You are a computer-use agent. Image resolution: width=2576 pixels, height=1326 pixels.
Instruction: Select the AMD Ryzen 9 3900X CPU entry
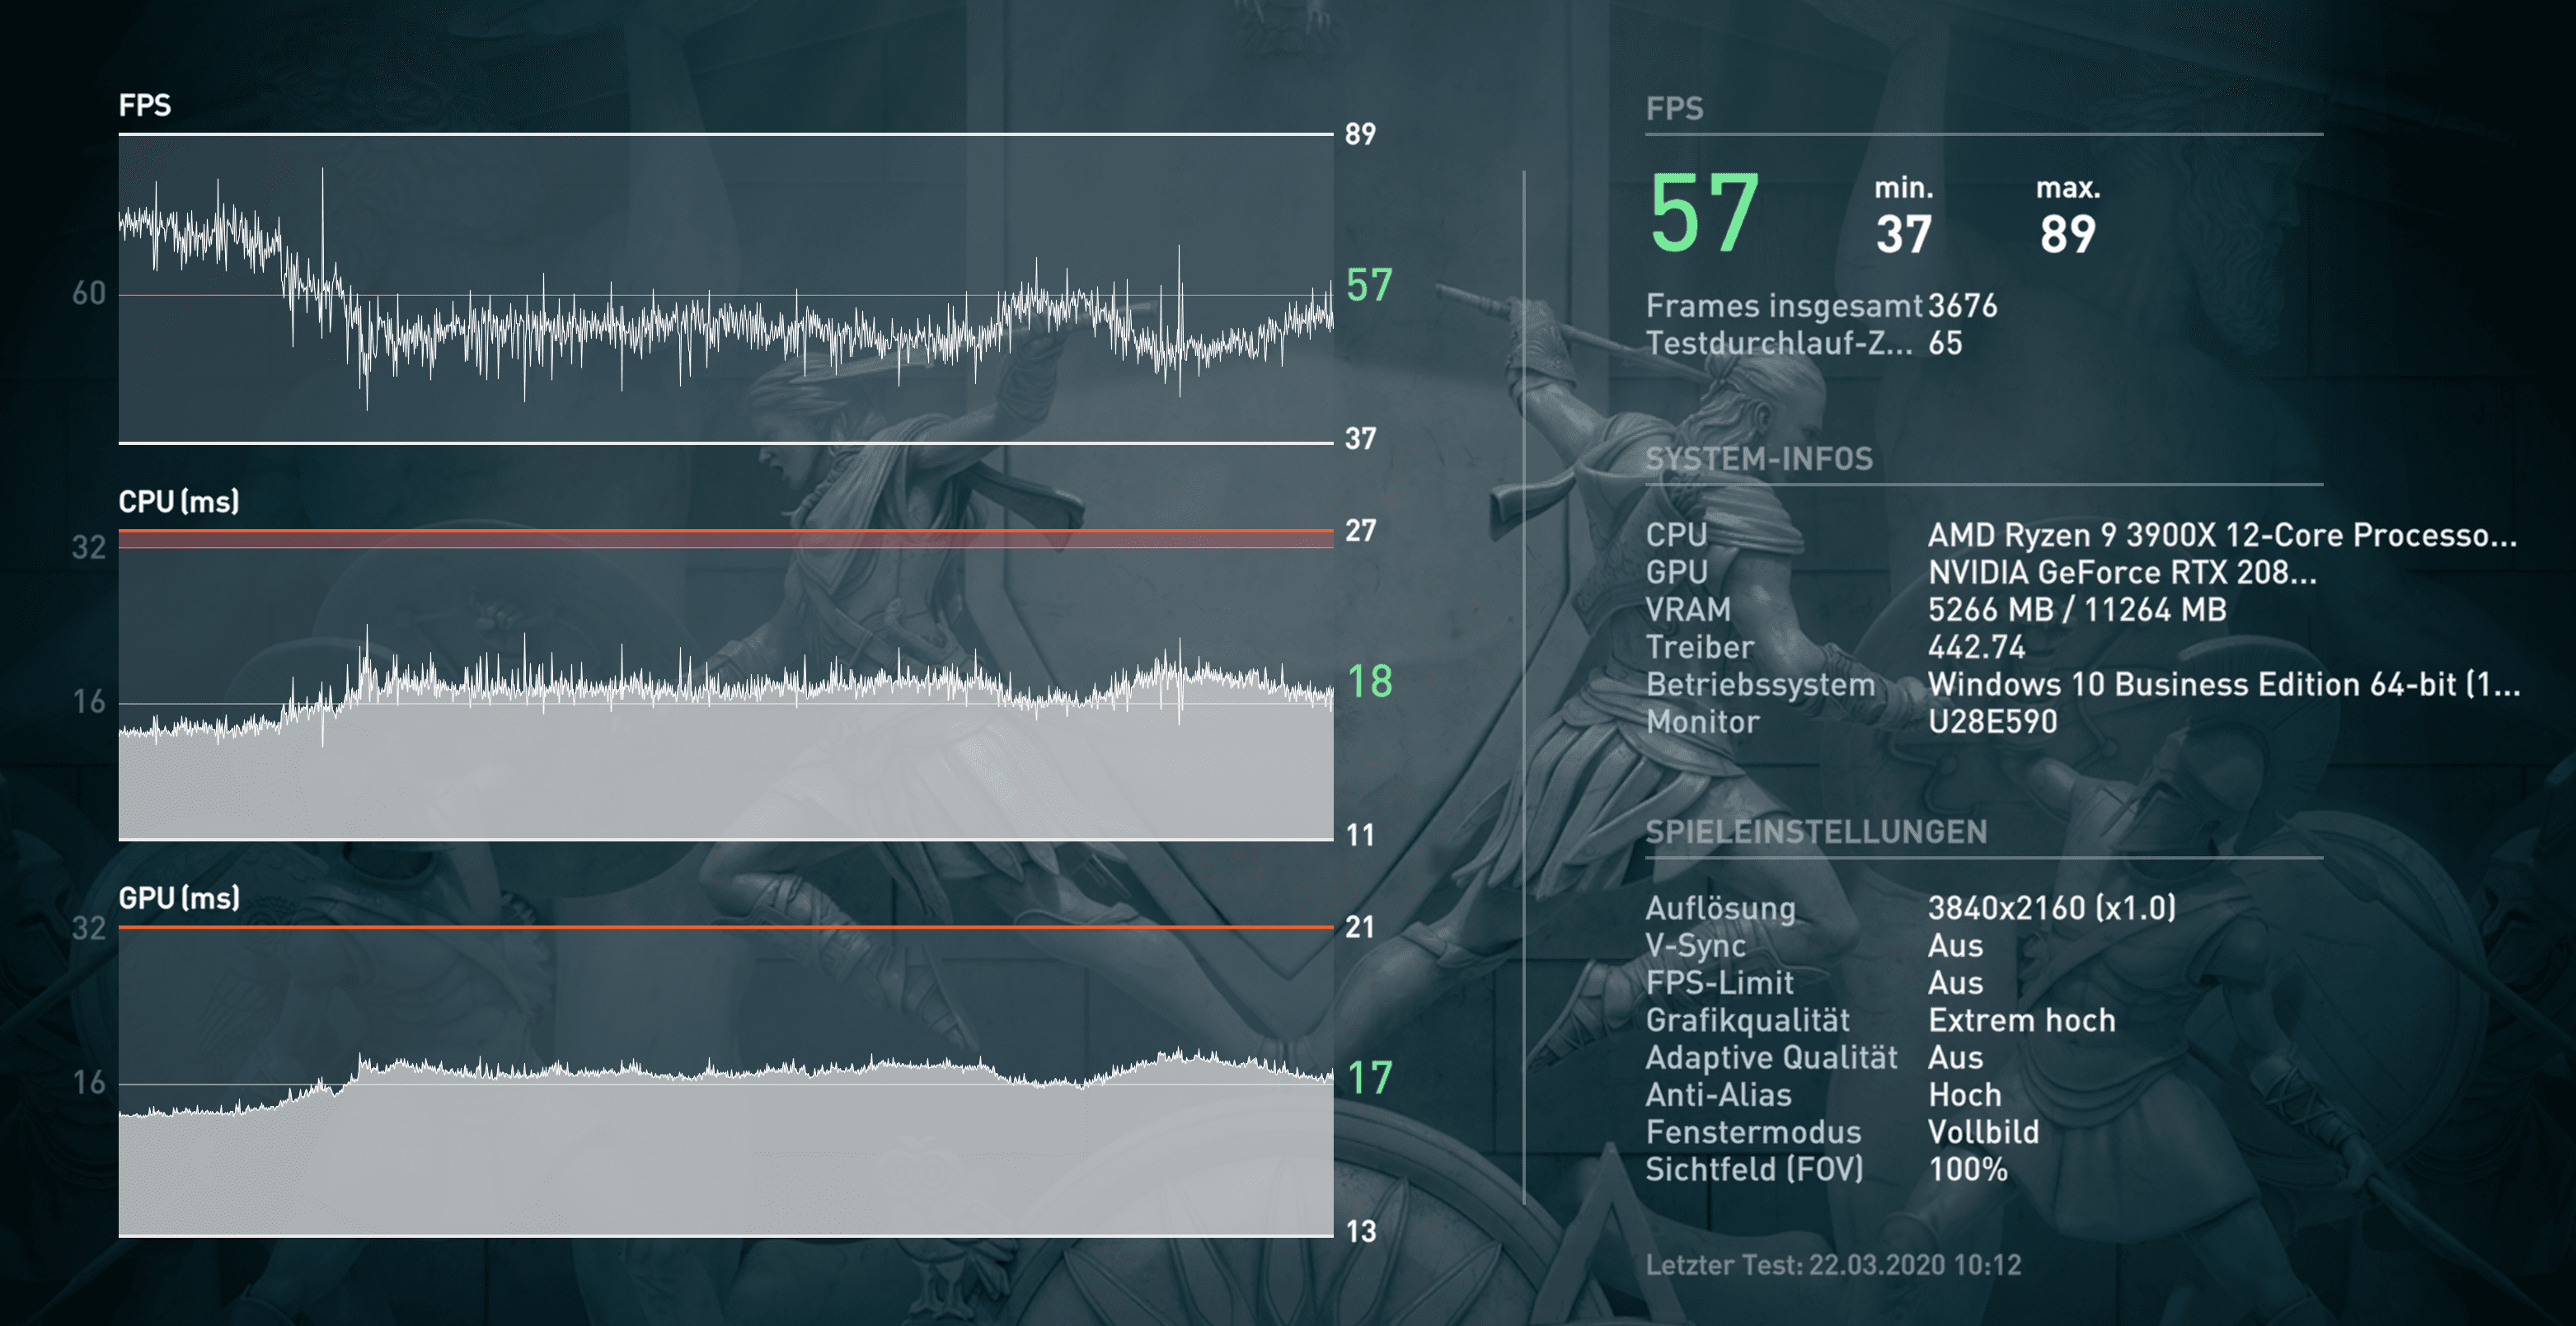coord(2222,535)
